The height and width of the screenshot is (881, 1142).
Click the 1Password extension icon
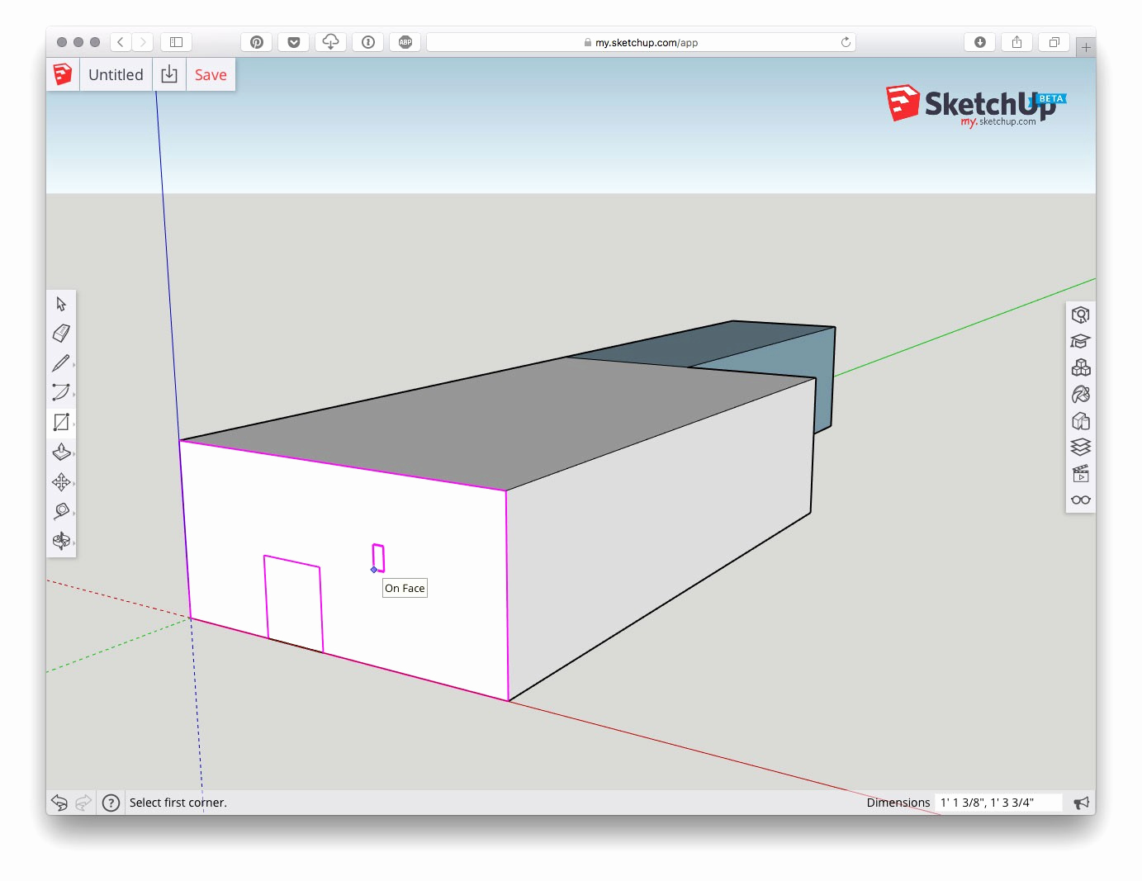[368, 42]
